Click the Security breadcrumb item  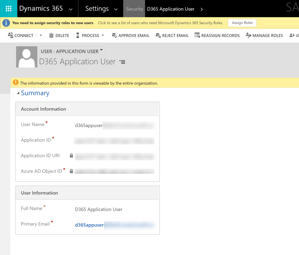coord(134,9)
